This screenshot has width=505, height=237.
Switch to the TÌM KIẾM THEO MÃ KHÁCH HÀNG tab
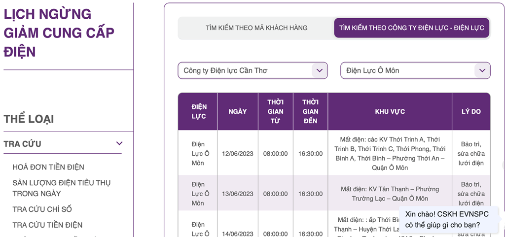[256, 28]
